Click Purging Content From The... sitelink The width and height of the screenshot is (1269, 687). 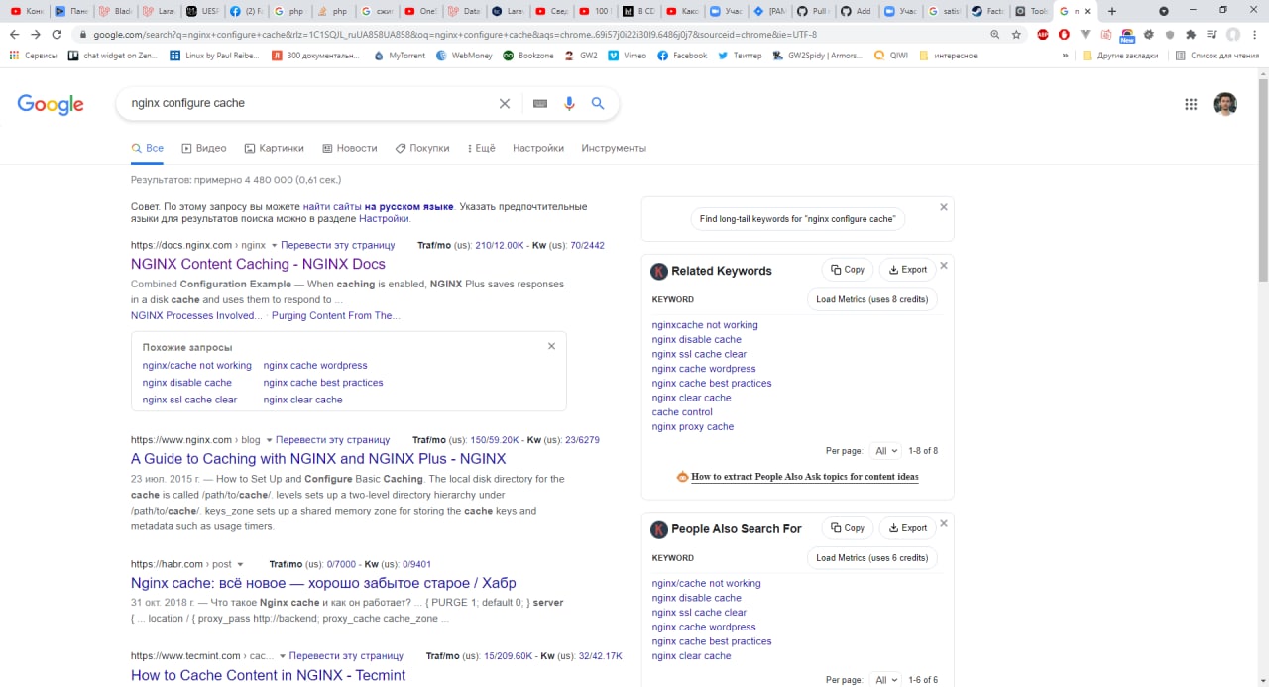click(x=335, y=315)
